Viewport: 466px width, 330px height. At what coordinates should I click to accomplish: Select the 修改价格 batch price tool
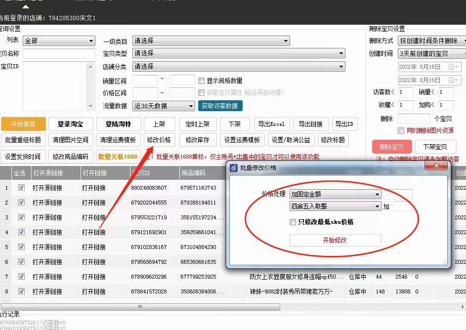click(158, 140)
